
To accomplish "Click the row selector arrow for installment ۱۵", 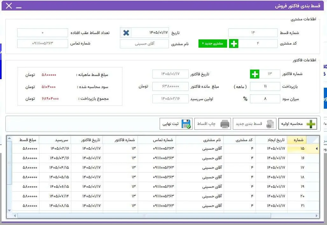I will pos(316,148).
